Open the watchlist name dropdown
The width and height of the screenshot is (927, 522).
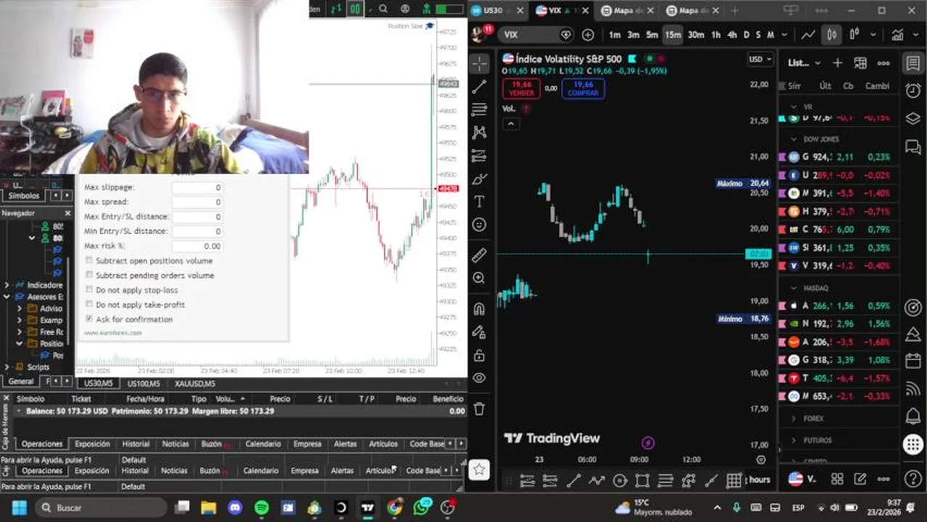804,63
